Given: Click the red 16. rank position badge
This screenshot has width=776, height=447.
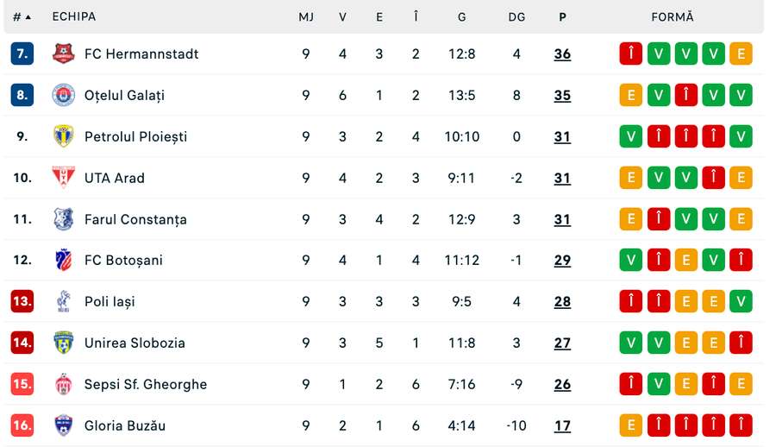Looking at the screenshot, I should coord(22,425).
